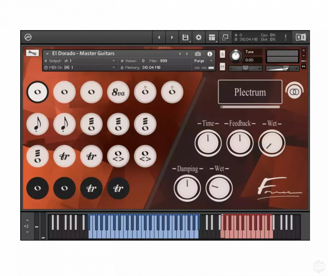Select the first light trill (tr) articulation
This screenshot has height=276, width=328.
tap(64, 156)
